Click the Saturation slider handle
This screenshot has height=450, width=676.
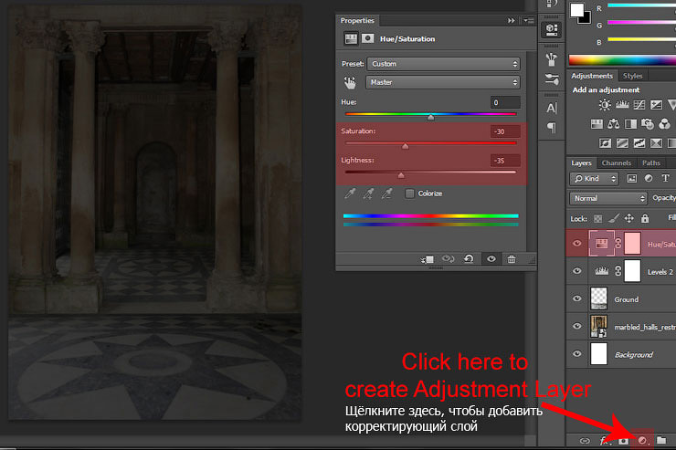[x=405, y=146]
